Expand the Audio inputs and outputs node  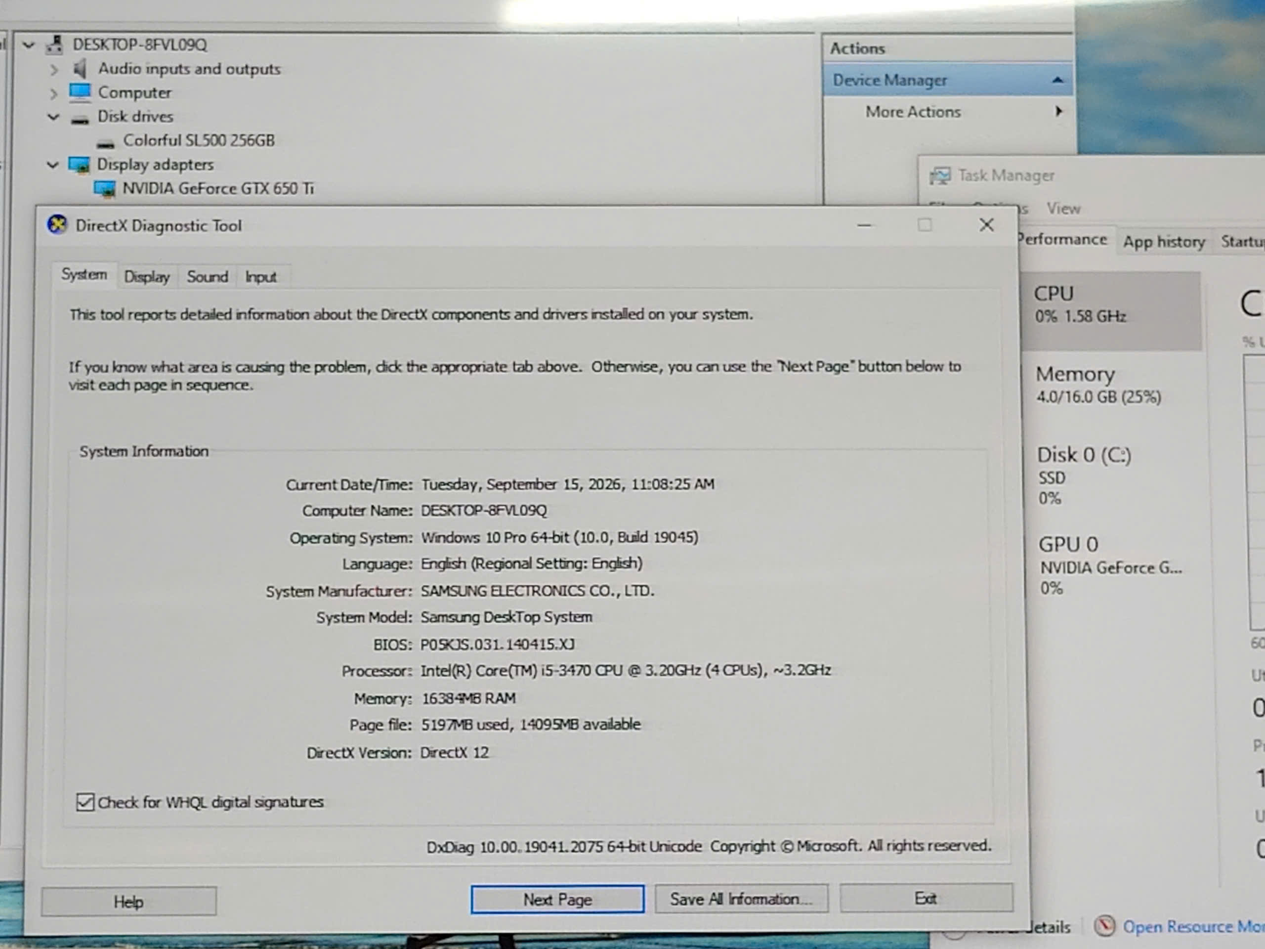54,70
